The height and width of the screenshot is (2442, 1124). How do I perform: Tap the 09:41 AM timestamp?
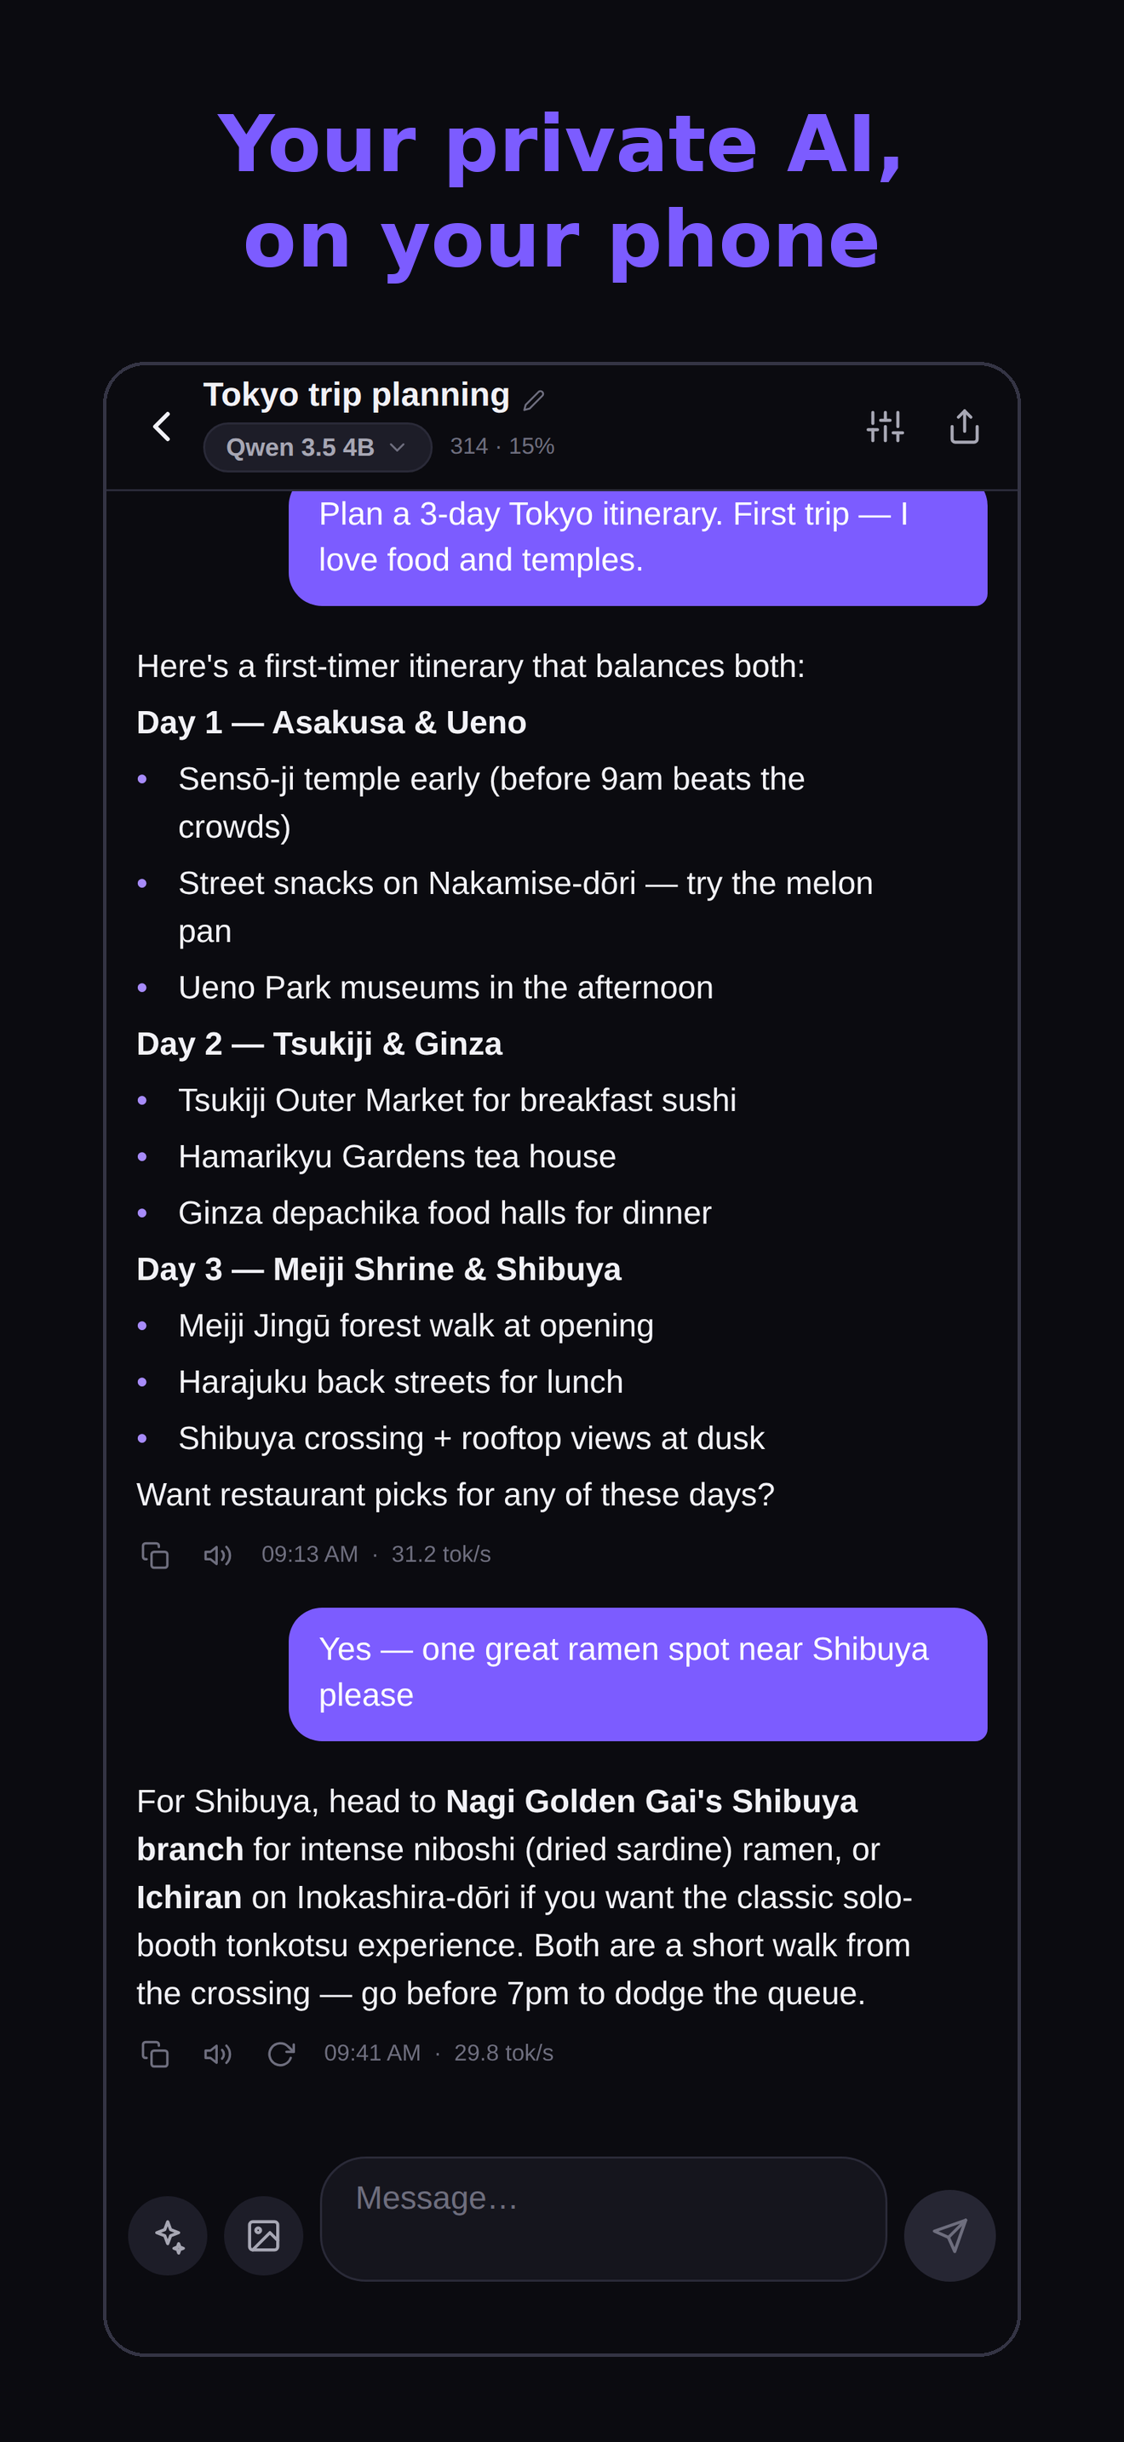coord(371,2054)
